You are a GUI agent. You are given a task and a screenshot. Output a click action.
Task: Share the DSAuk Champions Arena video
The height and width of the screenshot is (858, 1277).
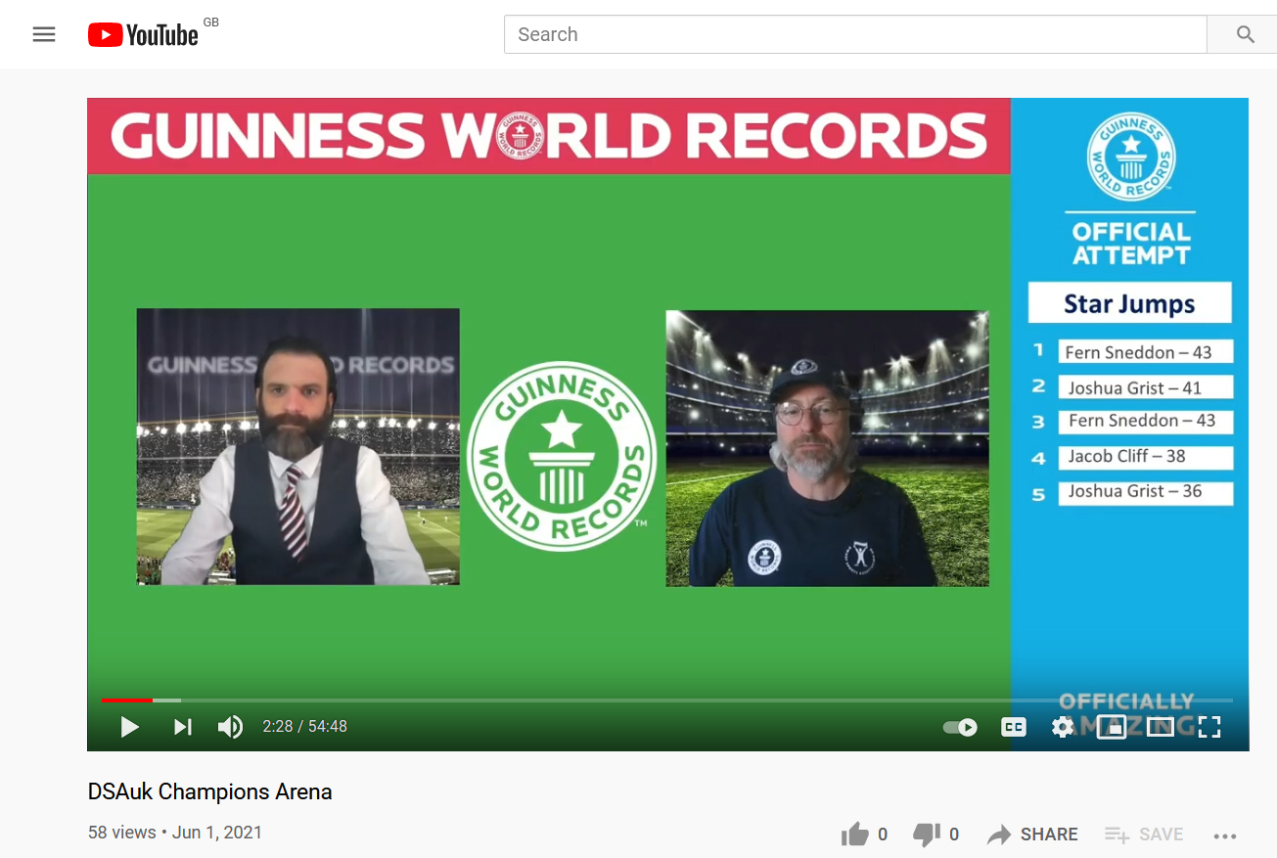point(1032,835)
